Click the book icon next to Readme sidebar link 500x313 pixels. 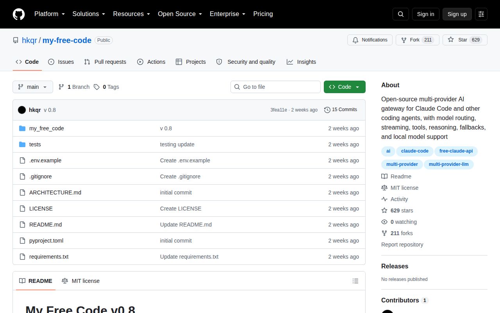(384, 176)
